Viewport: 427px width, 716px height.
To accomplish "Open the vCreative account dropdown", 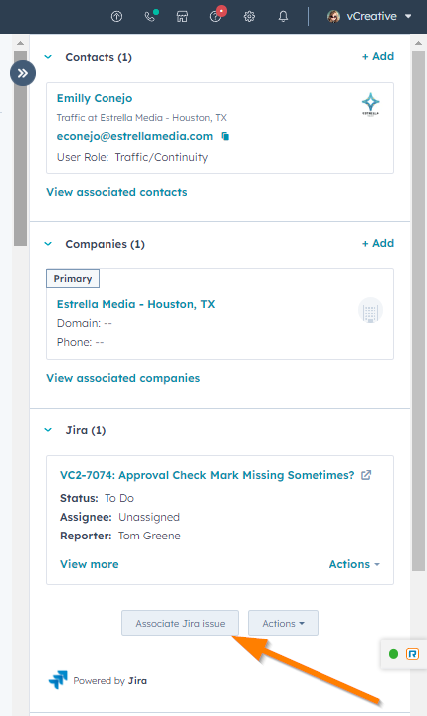I will [x=369, y=16].
